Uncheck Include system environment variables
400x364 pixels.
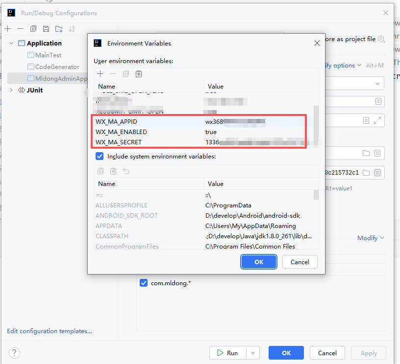coord(100,157)
